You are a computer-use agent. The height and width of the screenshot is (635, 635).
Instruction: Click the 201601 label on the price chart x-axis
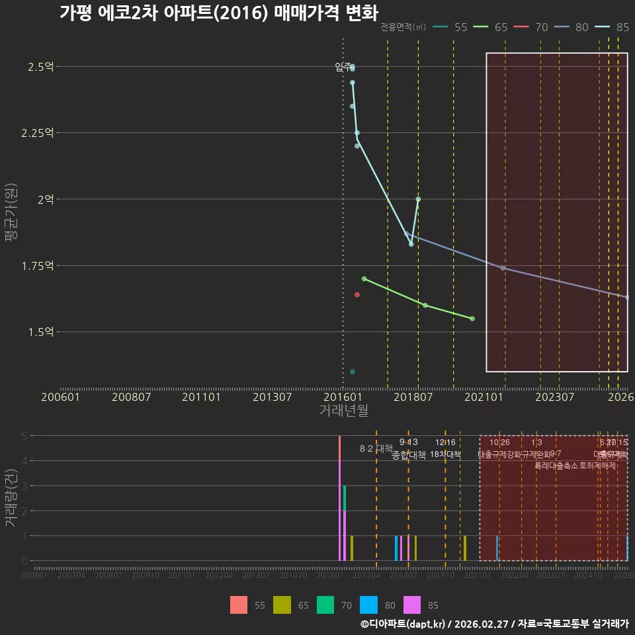[x=343, y=397]
